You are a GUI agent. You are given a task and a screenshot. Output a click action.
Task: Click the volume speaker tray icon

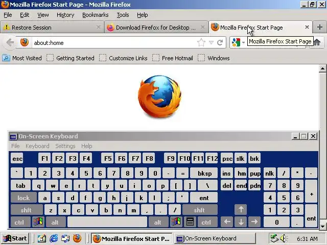pos(283,238)
